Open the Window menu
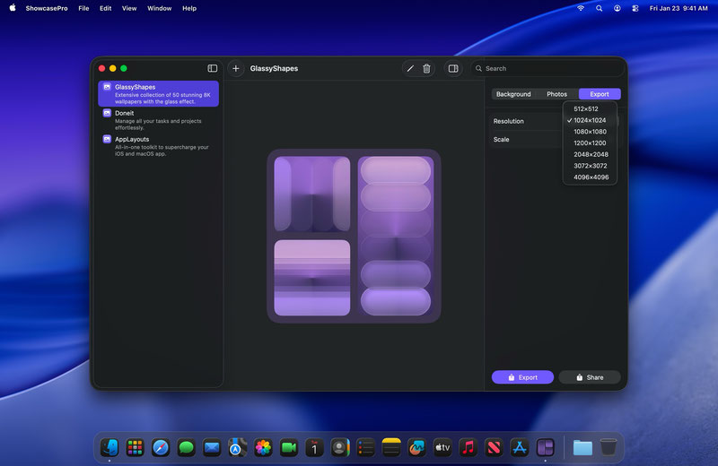 pos(159,8)
